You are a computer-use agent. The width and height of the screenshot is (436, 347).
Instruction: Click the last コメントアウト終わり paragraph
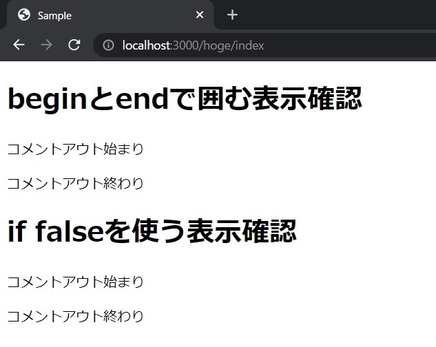75,317
